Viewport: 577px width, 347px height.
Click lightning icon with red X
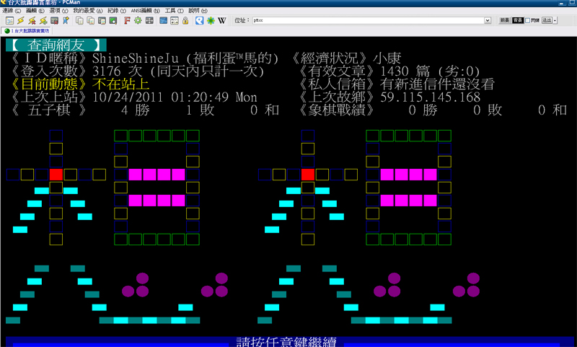[x=32, y=21]
